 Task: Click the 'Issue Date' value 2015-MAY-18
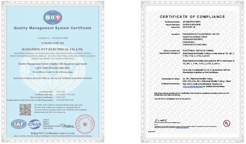[189, 27]
